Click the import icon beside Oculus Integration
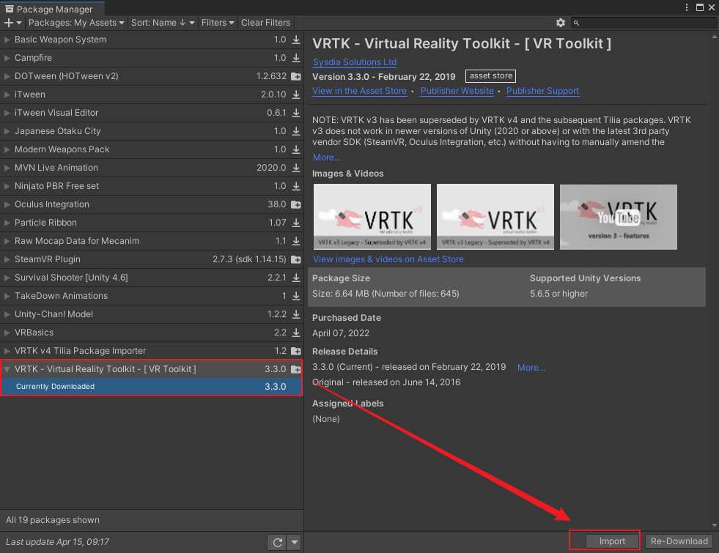 coord(296,205)
